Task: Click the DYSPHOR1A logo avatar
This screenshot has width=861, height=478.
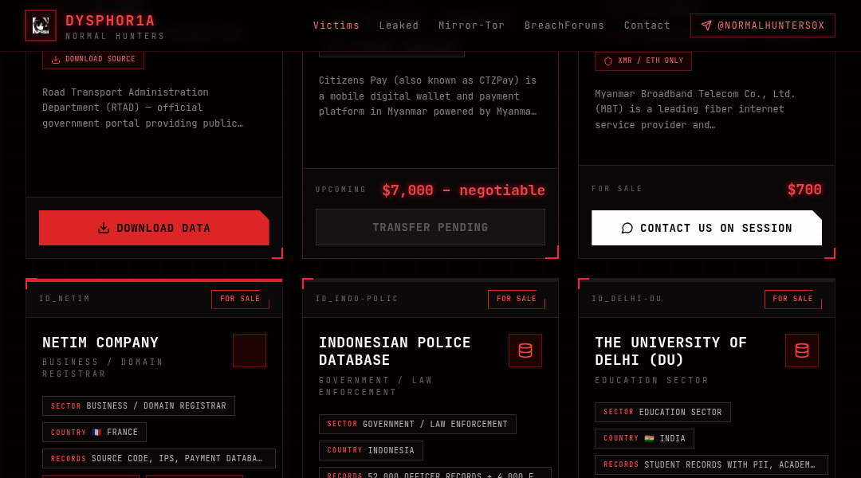Action: point(41,25)
